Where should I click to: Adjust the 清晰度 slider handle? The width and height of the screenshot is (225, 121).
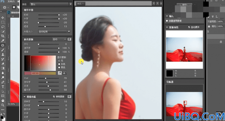click(x=43, y=102)
